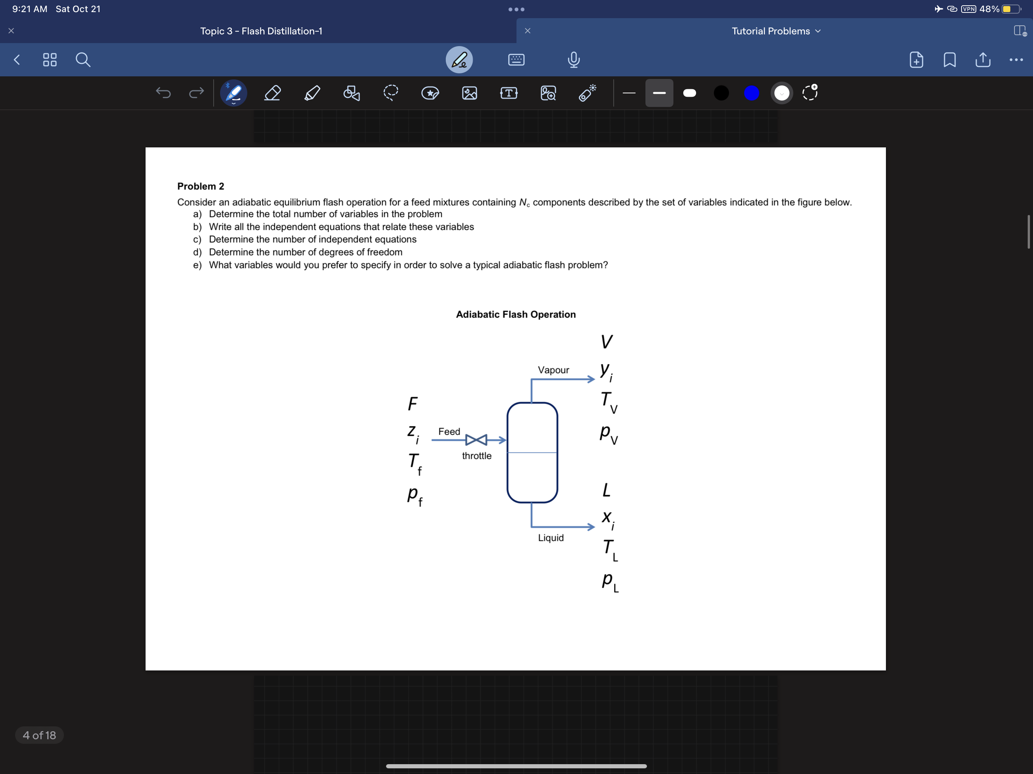Add a new page with the plus button
The image size is (1033, 774).
click(x=916, y=60)
